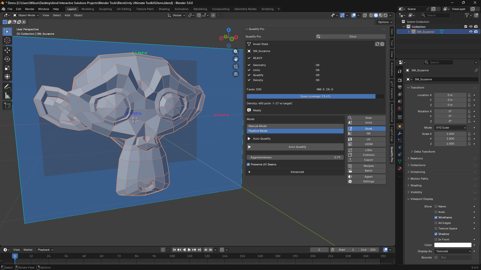Select the Cursor tool in the toolbar
The height and width of the screenshot is (270, 481).
(x=7, y=40)
